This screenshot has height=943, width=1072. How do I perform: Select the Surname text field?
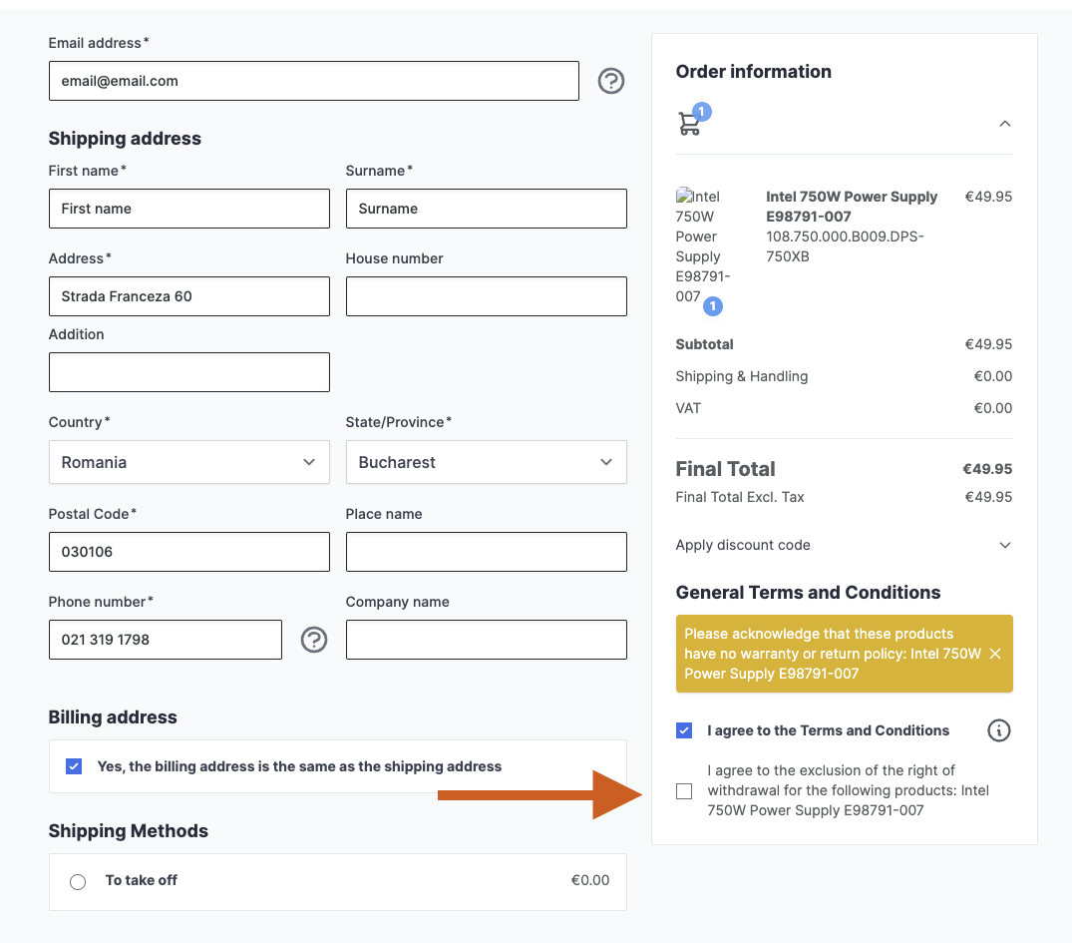tap(486, 209)
